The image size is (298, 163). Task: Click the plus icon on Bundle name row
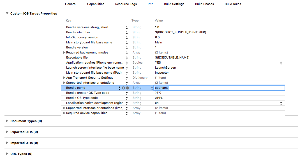pos(123,88)
